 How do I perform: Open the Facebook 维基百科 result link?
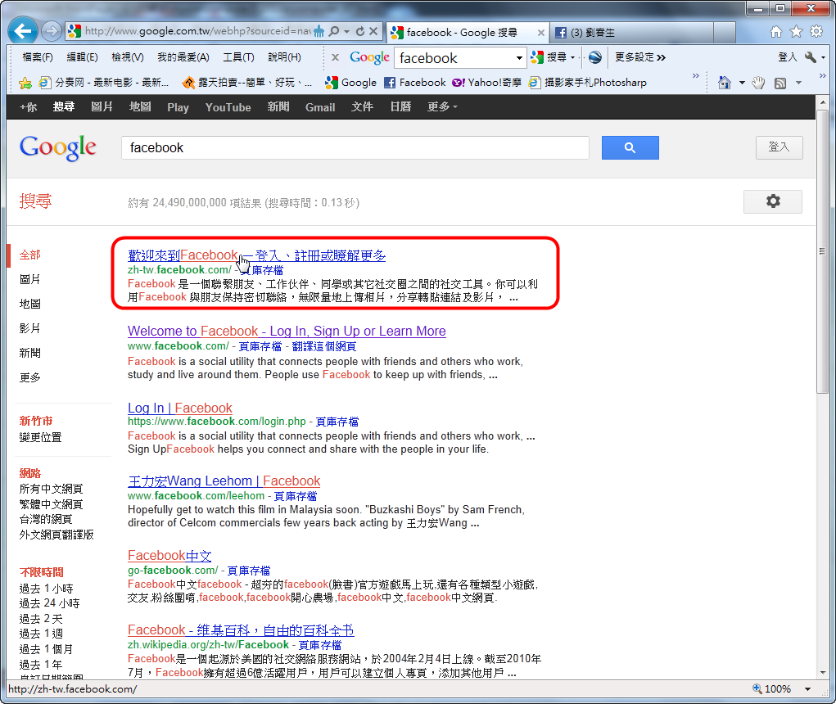coord(241,630)
